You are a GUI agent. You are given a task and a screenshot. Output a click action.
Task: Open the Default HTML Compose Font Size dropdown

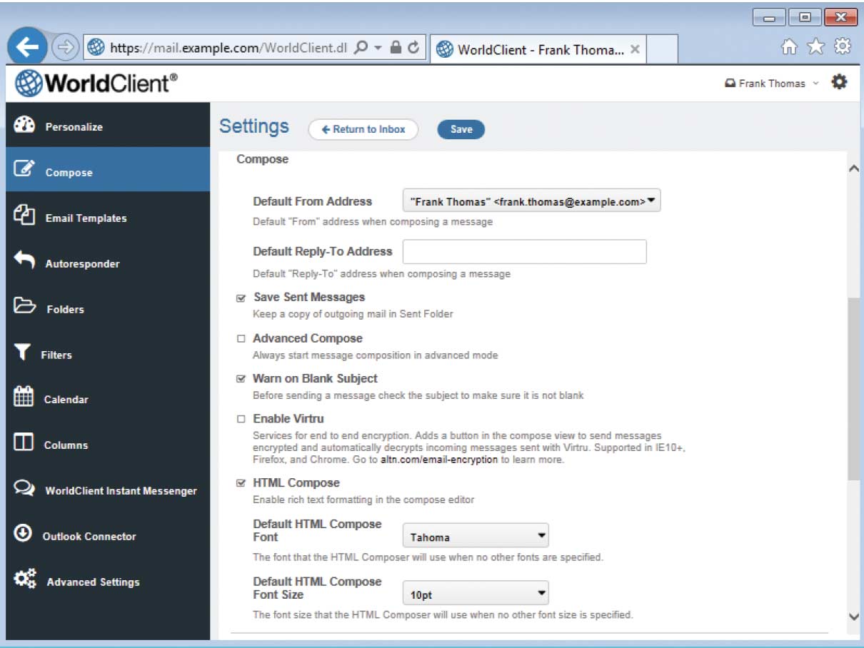click(x=476, y=593)
